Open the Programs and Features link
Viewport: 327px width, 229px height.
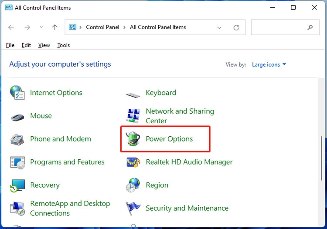(x=67, y=162)
